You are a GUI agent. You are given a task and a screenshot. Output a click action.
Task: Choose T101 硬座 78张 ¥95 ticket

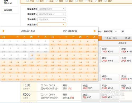(91, 87)
